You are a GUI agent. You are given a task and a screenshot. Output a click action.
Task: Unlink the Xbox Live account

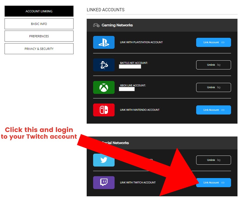tap(213, 87)
